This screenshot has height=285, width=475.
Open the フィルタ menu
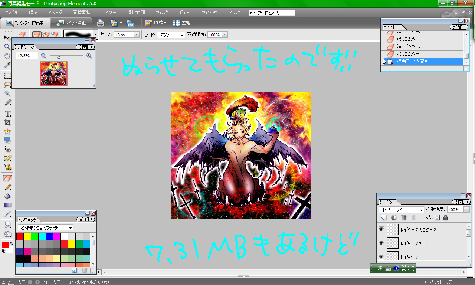[162, 13]
